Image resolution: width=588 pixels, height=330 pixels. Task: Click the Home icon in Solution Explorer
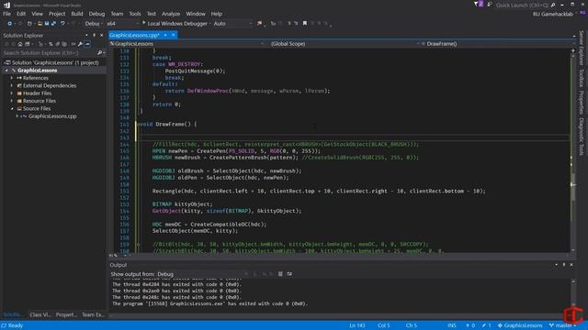20,44
